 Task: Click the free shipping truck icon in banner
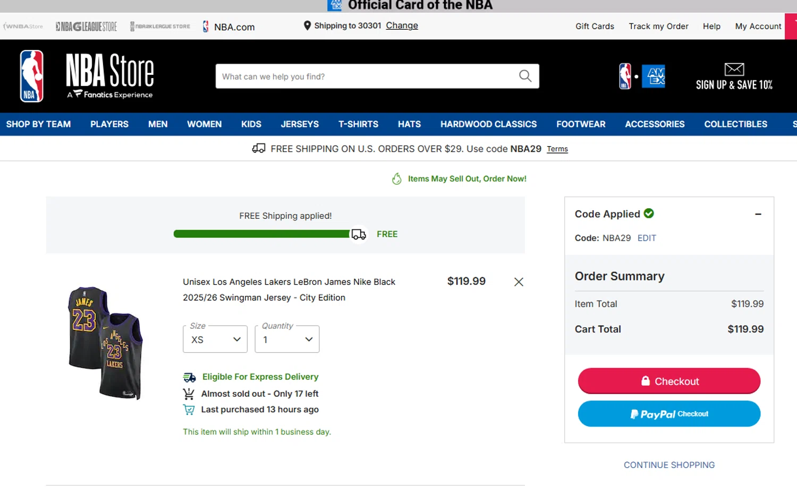click(259, 148)
